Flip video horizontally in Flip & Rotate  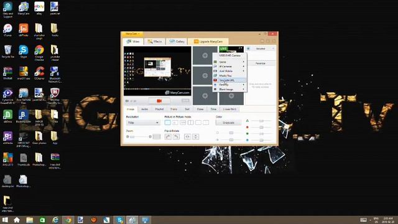tap(188, 137)
